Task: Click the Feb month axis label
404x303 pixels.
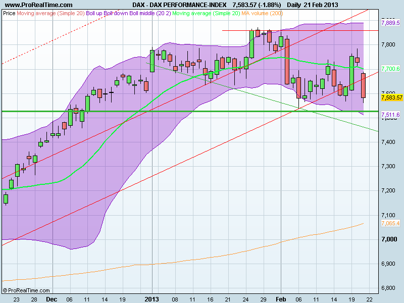Action: (x=281, y=299)
